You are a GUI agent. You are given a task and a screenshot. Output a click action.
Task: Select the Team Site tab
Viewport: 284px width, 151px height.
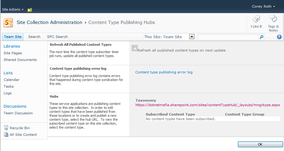[13, 37]
